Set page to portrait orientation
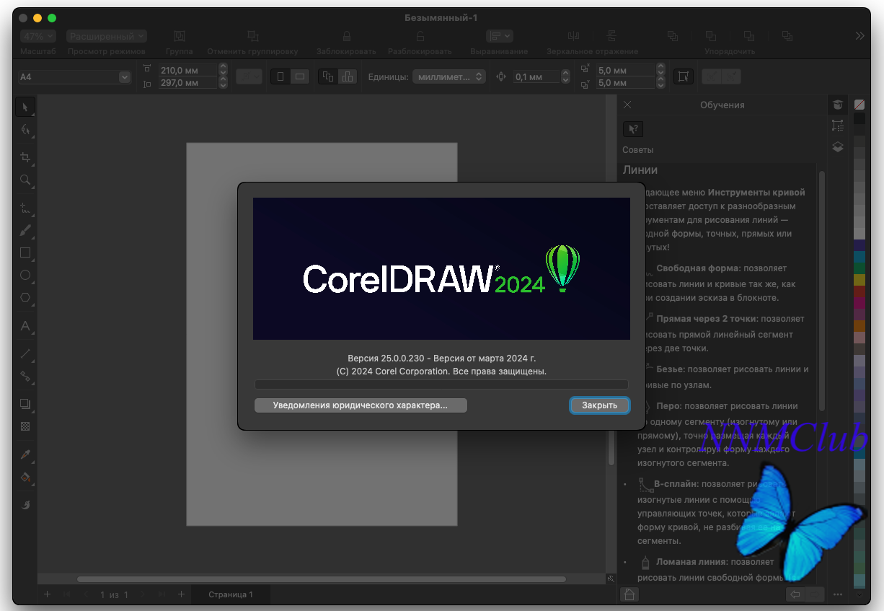Viewport: 884px width, 611px height. coord(280,76)
